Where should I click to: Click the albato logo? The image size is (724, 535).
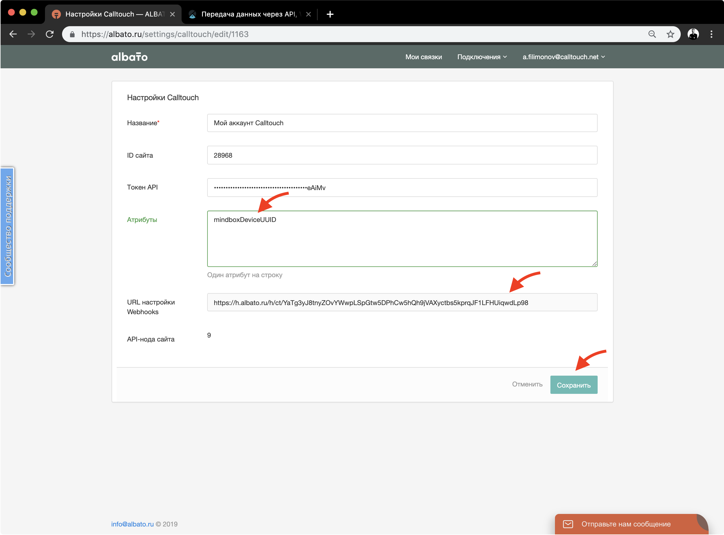coord(129,57)
